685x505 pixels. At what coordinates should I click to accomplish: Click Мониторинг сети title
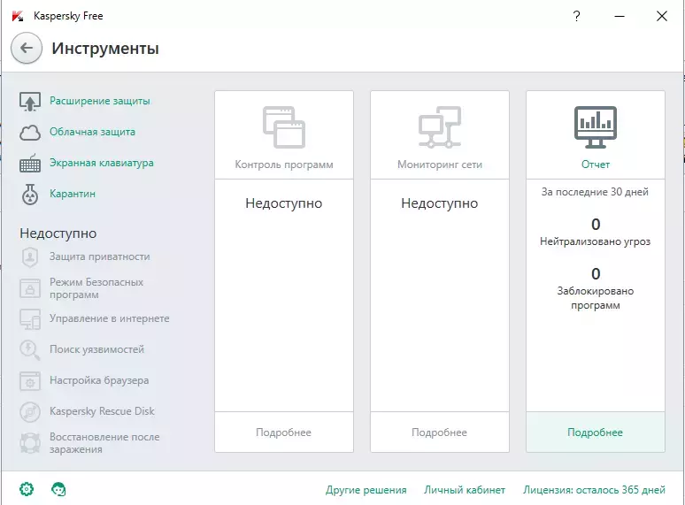coord(440,165)
